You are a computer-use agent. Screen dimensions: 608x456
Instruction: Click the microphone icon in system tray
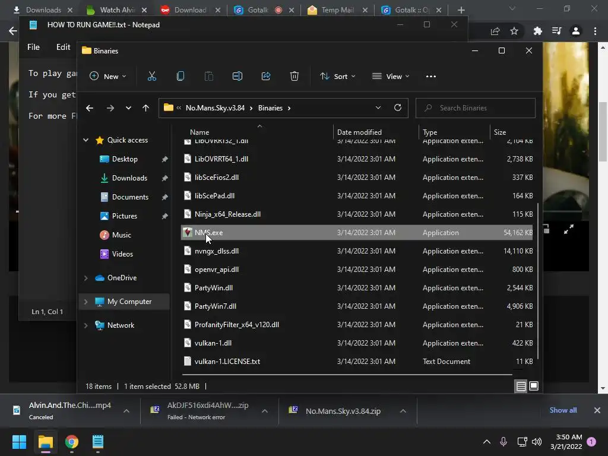503,442
